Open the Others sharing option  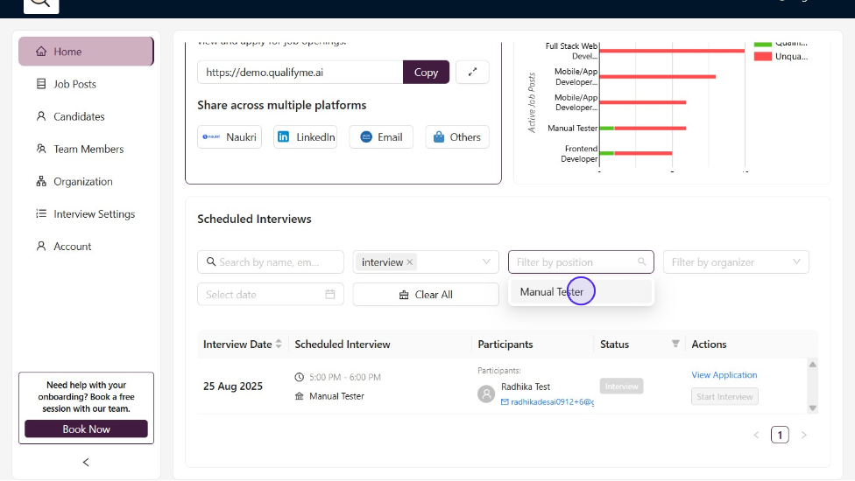(x=457, y=137)
